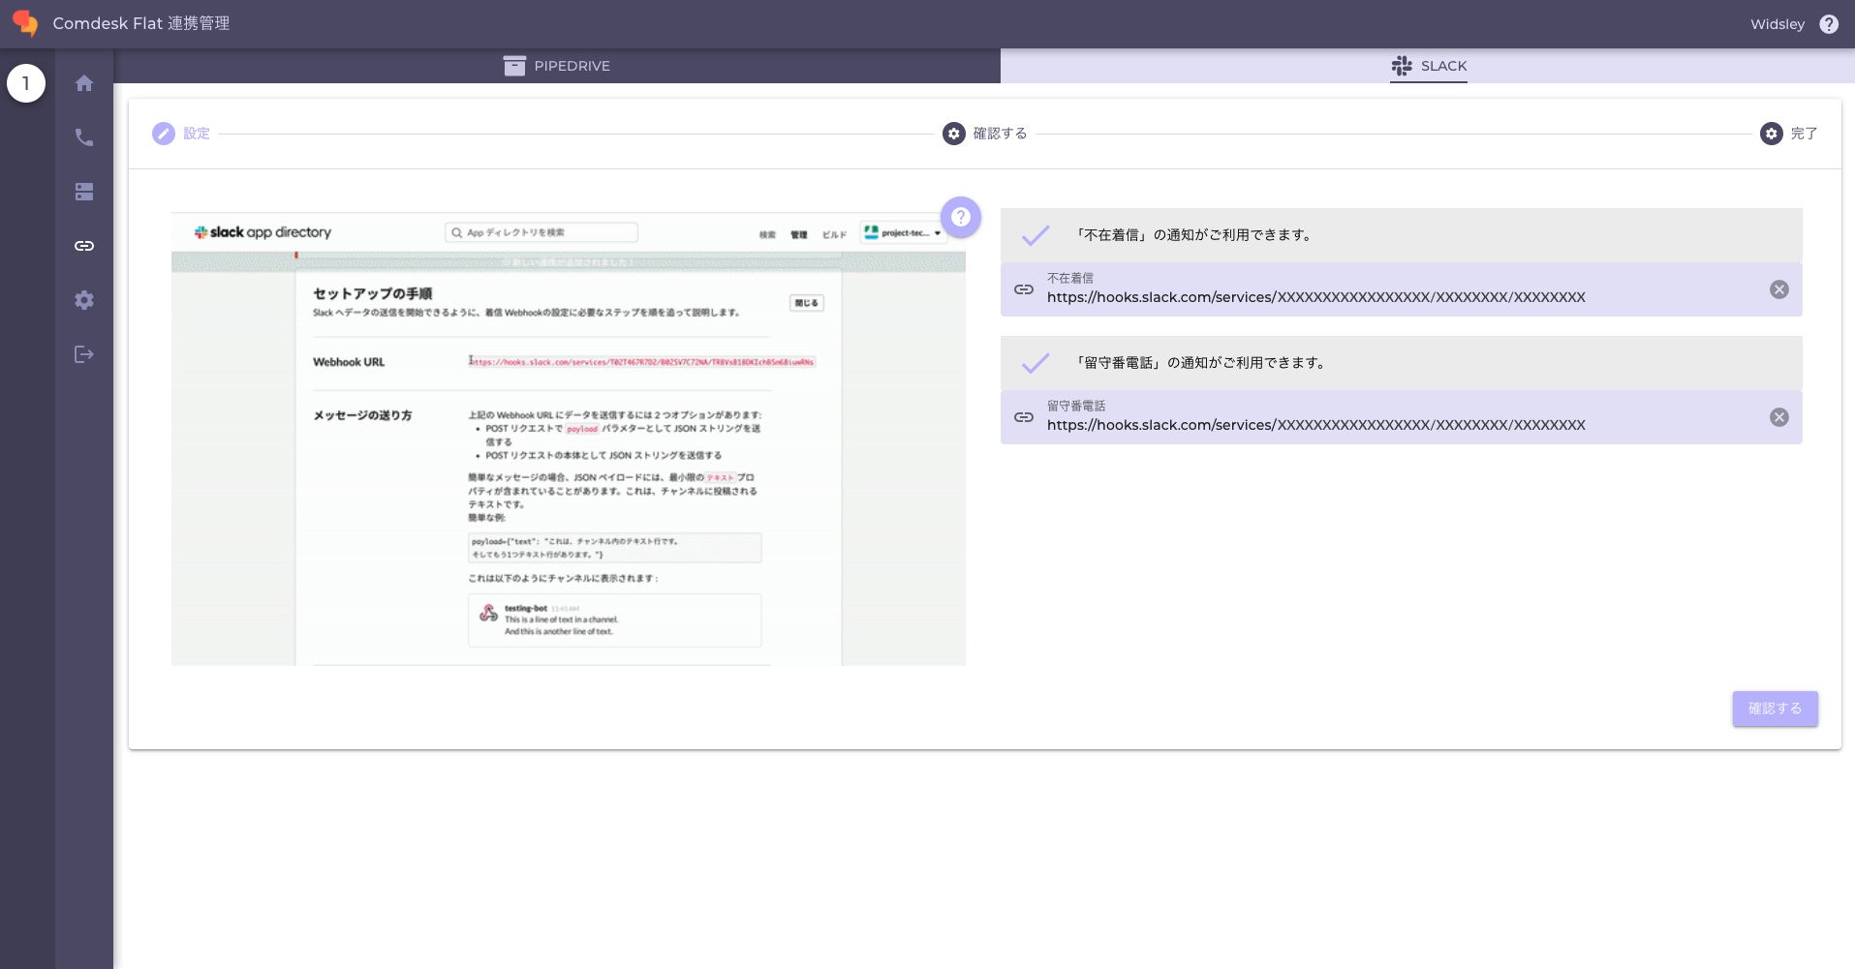This screenshot has height=969, width=1855.
Task: Click the Widsley account name
Action: [x=1778, y=24]
